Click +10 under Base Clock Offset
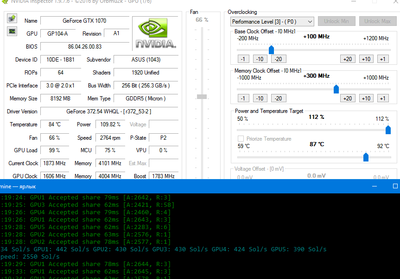 click(366, 59)
